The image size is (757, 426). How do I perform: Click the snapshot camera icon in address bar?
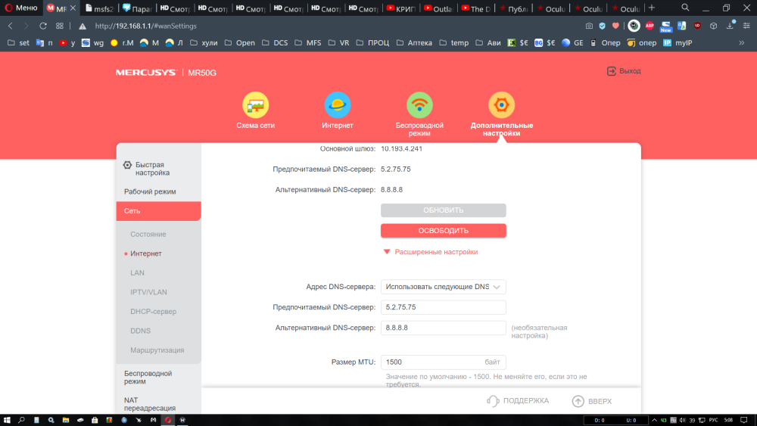click(x=589, y=26)
